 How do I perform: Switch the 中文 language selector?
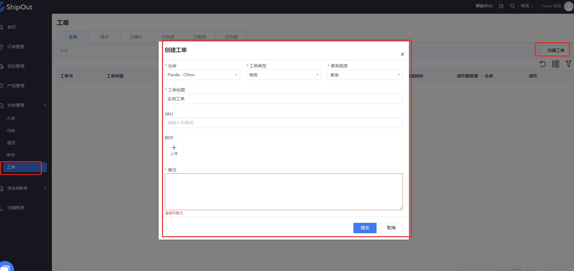527,6
